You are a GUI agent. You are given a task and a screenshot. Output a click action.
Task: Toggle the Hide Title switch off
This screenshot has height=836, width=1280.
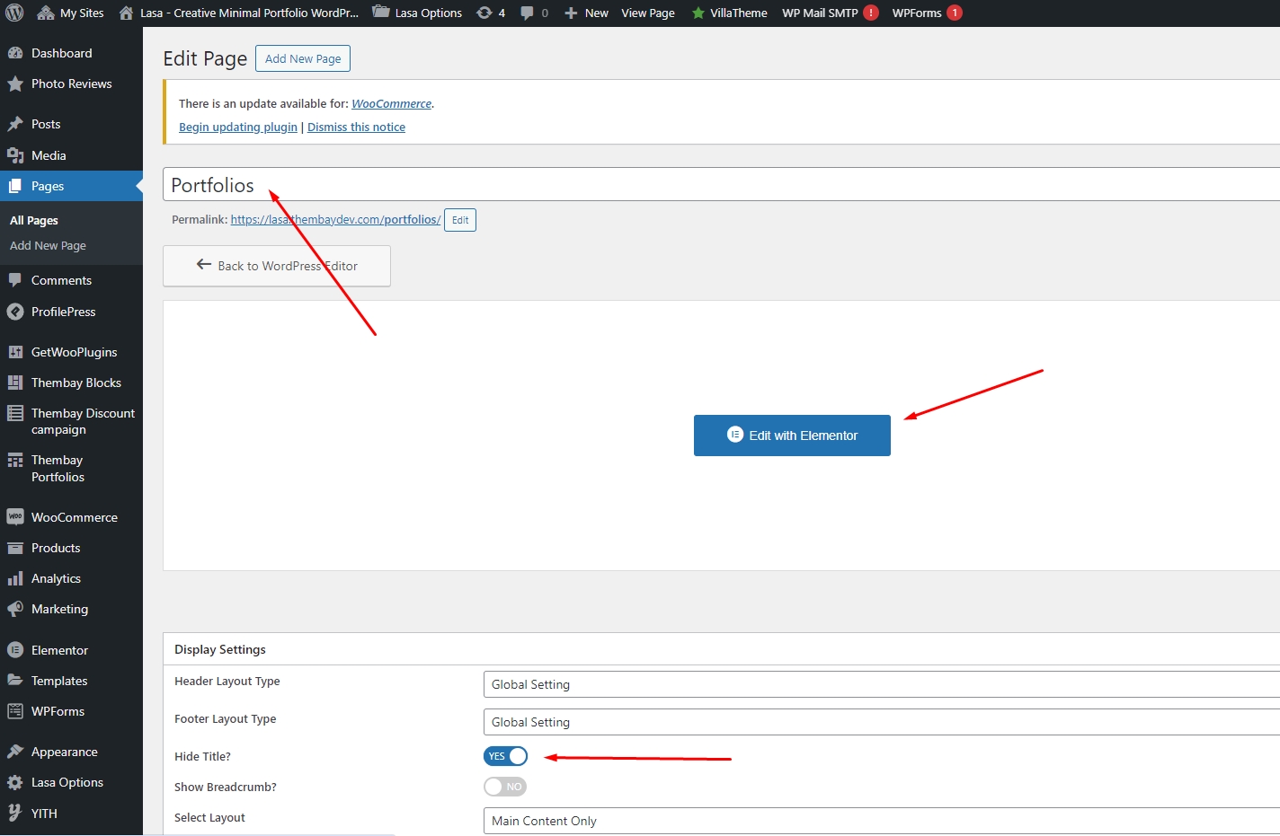pyautogui.click(x=505, y=756)
